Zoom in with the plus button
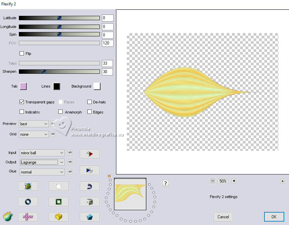Screen dimensions: 289x225 coord(234,181)
